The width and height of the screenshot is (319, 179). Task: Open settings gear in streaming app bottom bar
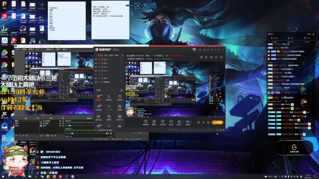(x=208, y=123)
